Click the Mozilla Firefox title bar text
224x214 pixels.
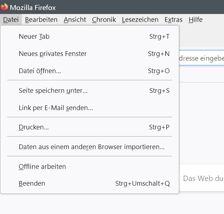(33, 7)
